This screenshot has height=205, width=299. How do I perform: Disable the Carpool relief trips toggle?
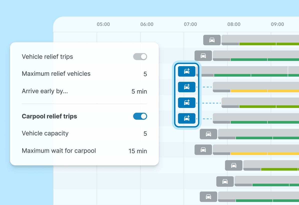[140, 116]
